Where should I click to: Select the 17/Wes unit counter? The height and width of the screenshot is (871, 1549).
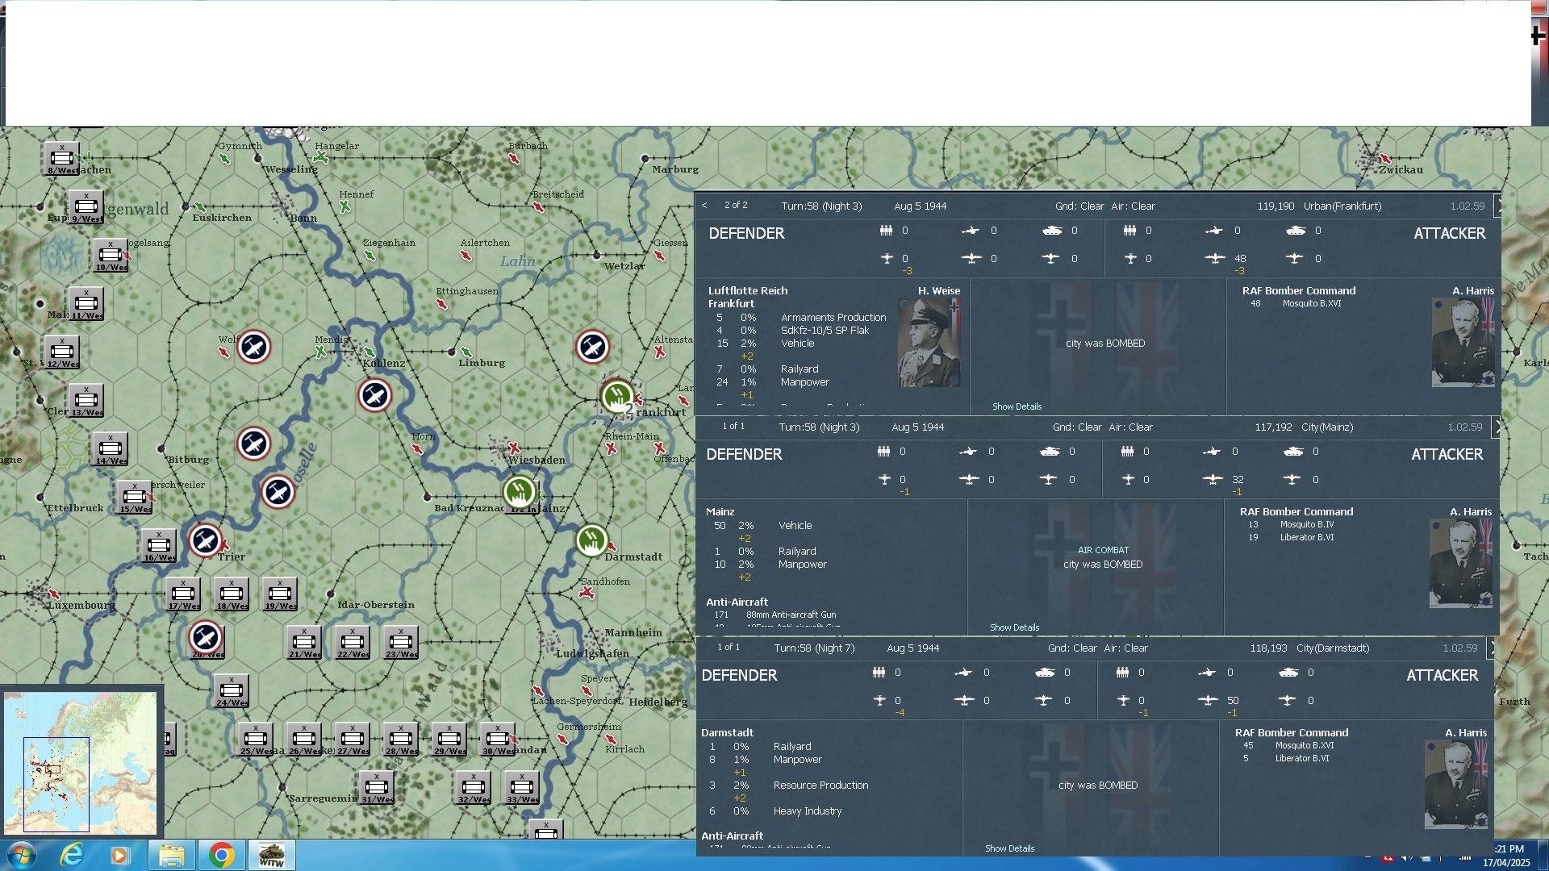(x=183, y=594)
